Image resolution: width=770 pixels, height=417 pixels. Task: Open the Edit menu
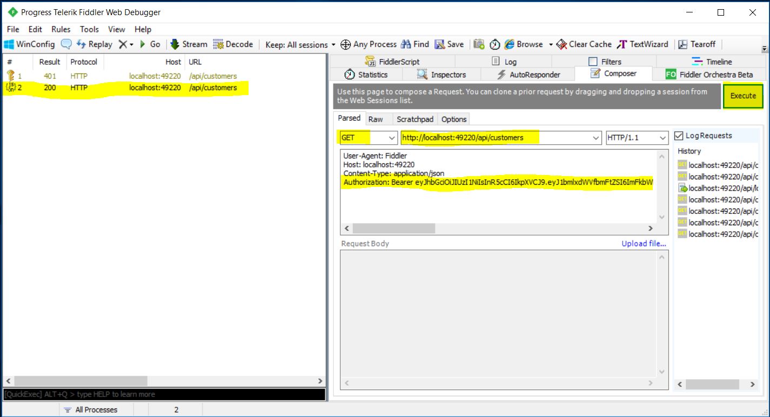click(35, 29)
